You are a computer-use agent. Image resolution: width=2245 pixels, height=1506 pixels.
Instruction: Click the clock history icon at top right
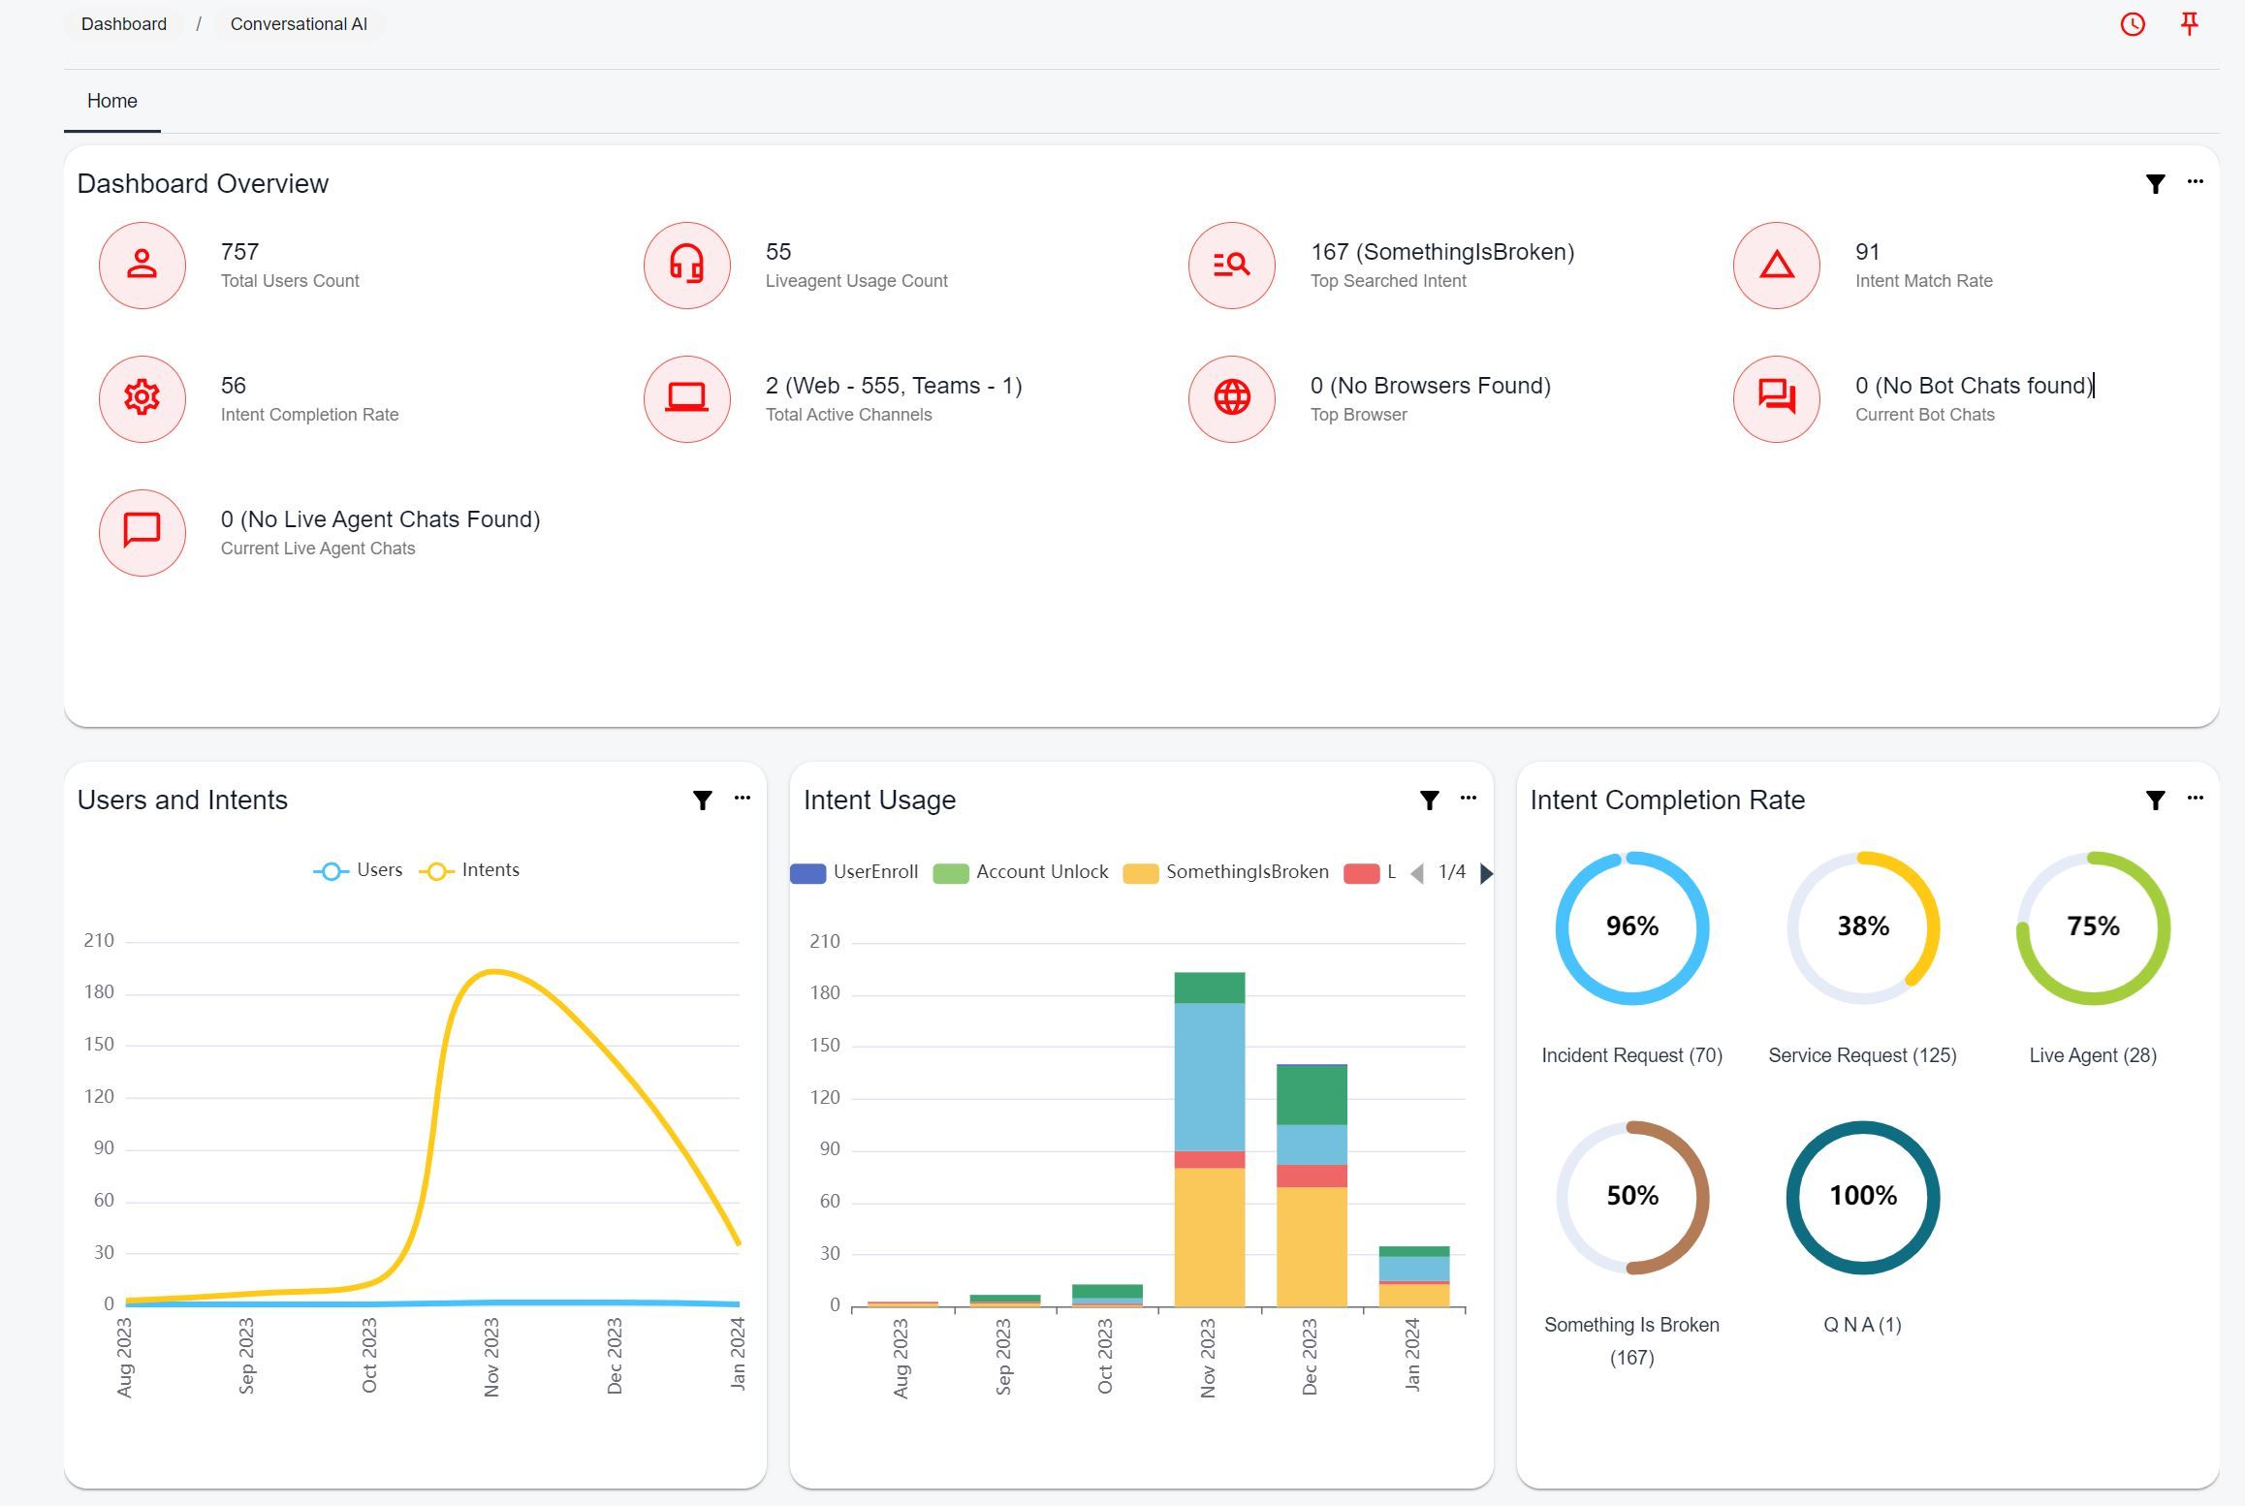pyautogui.click(x=2133, y=24)
